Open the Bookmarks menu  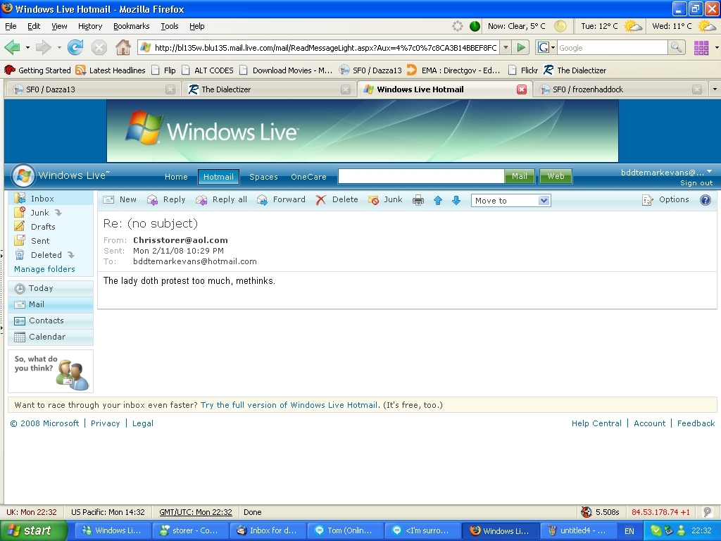tap(131, 26)
